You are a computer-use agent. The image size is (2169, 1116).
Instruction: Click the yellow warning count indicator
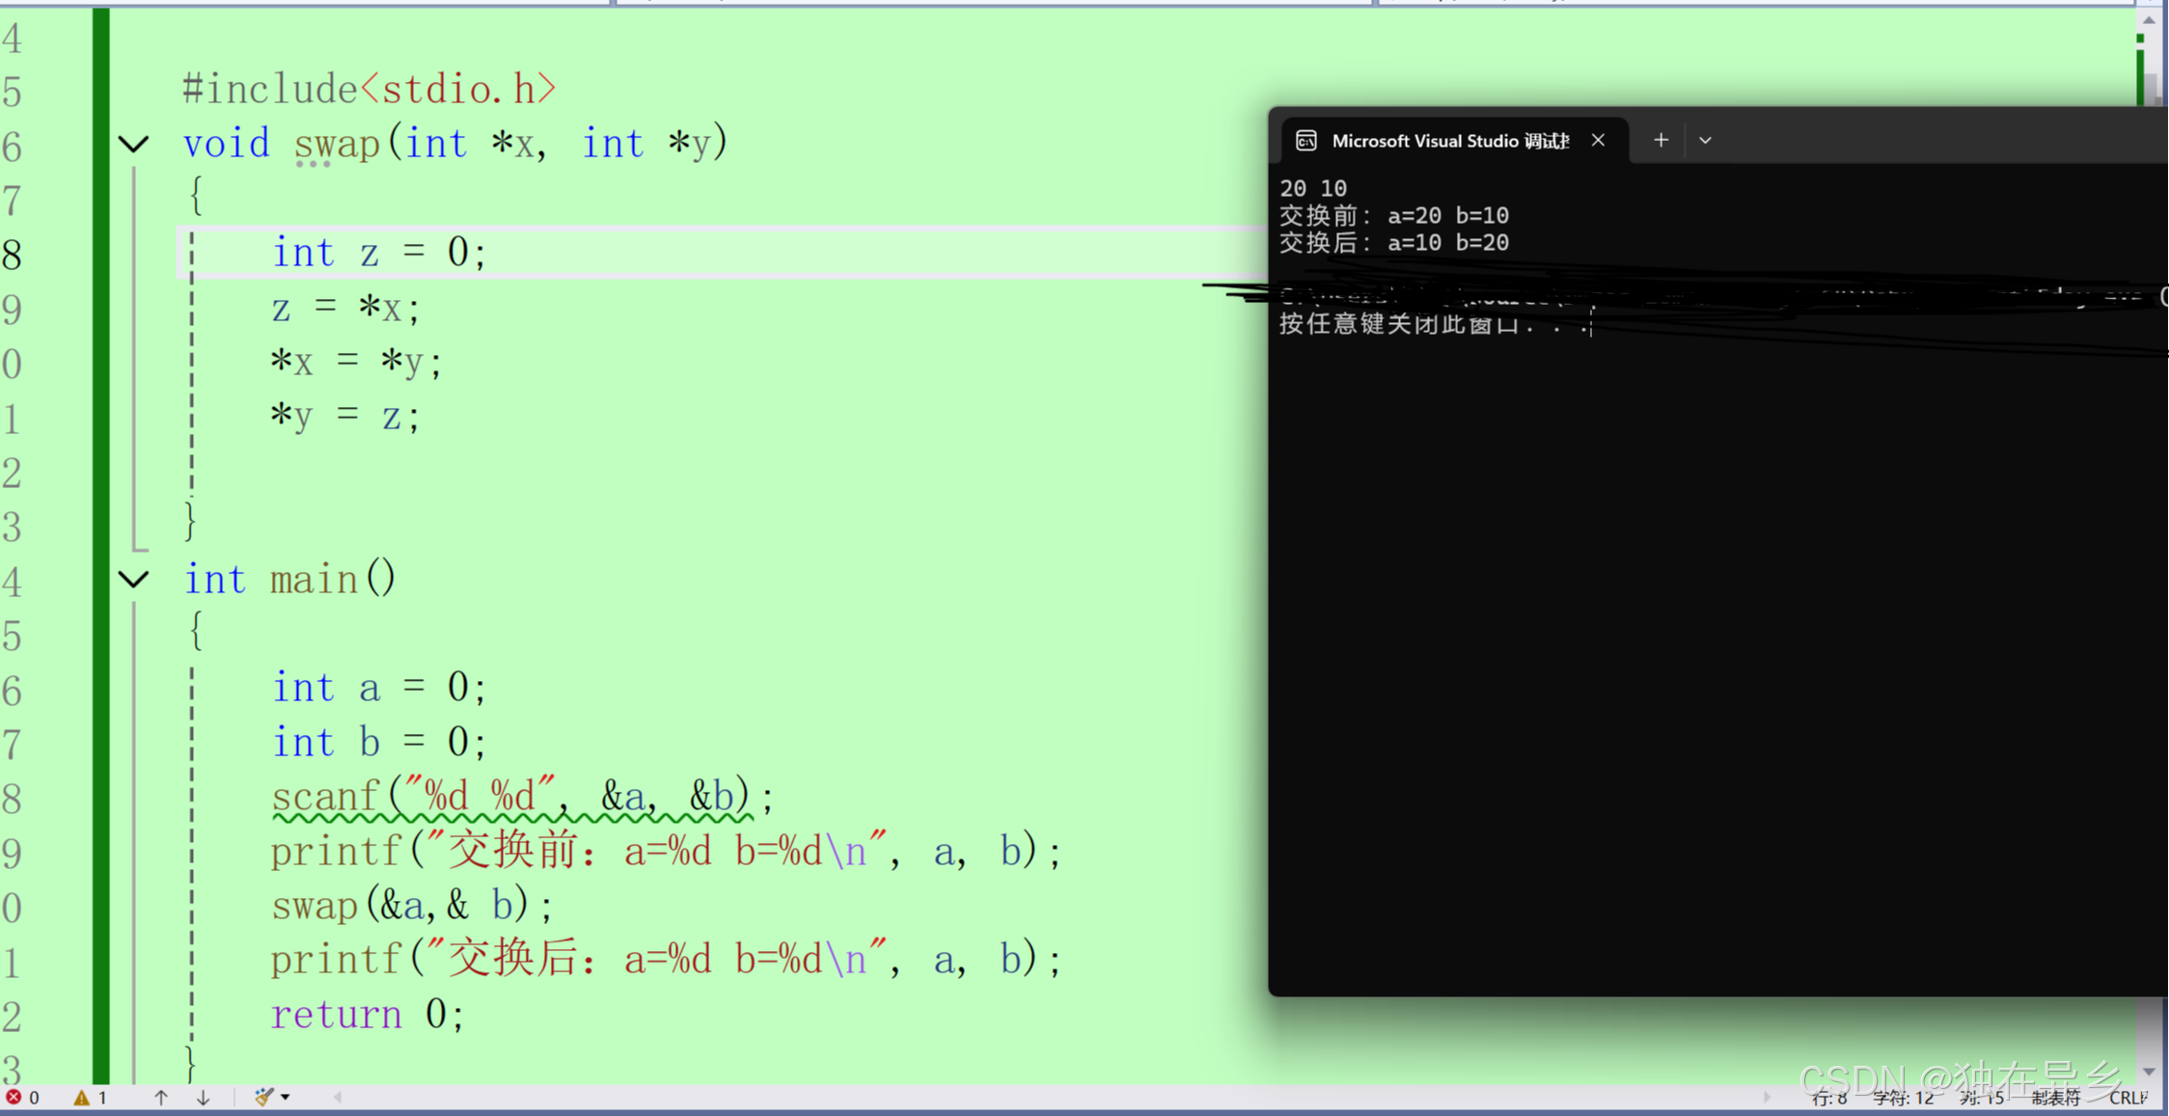[90, 1098]
